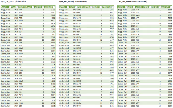Open MONTH filter dropdown in if-then-else table

coord(43,7)
